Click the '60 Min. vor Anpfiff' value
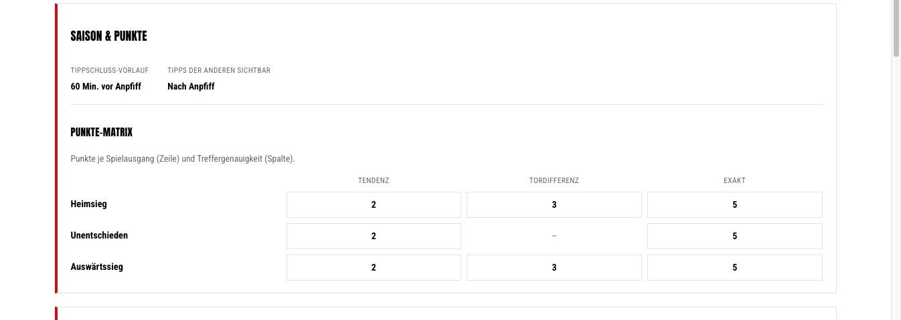901x320 pixels. tap(106, 86)
